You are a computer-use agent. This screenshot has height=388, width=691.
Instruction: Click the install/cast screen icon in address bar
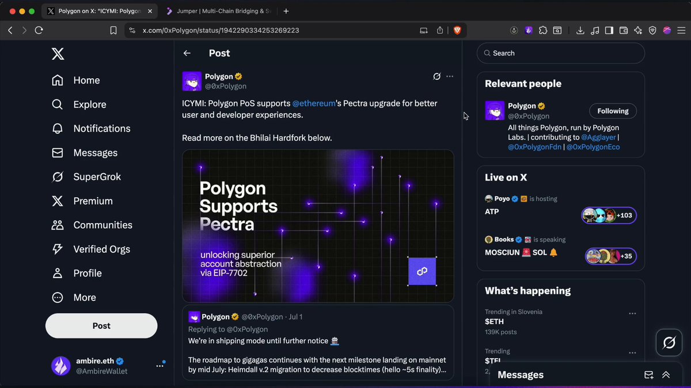(424, 30)
